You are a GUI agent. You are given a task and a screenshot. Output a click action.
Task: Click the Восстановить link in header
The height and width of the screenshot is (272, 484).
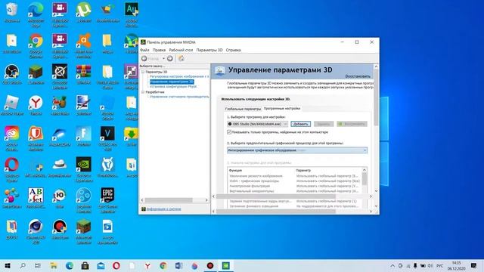[x=358, y=76]
